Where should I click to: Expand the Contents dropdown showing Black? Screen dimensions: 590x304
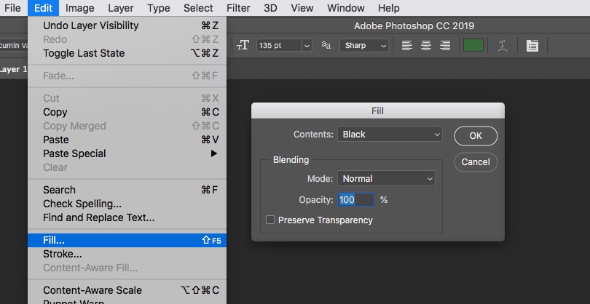pyautogui.click(x=390, y=134)
